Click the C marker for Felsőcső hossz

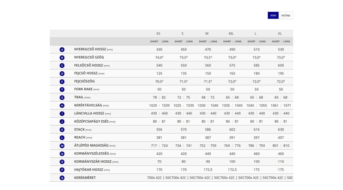[62, 66]
